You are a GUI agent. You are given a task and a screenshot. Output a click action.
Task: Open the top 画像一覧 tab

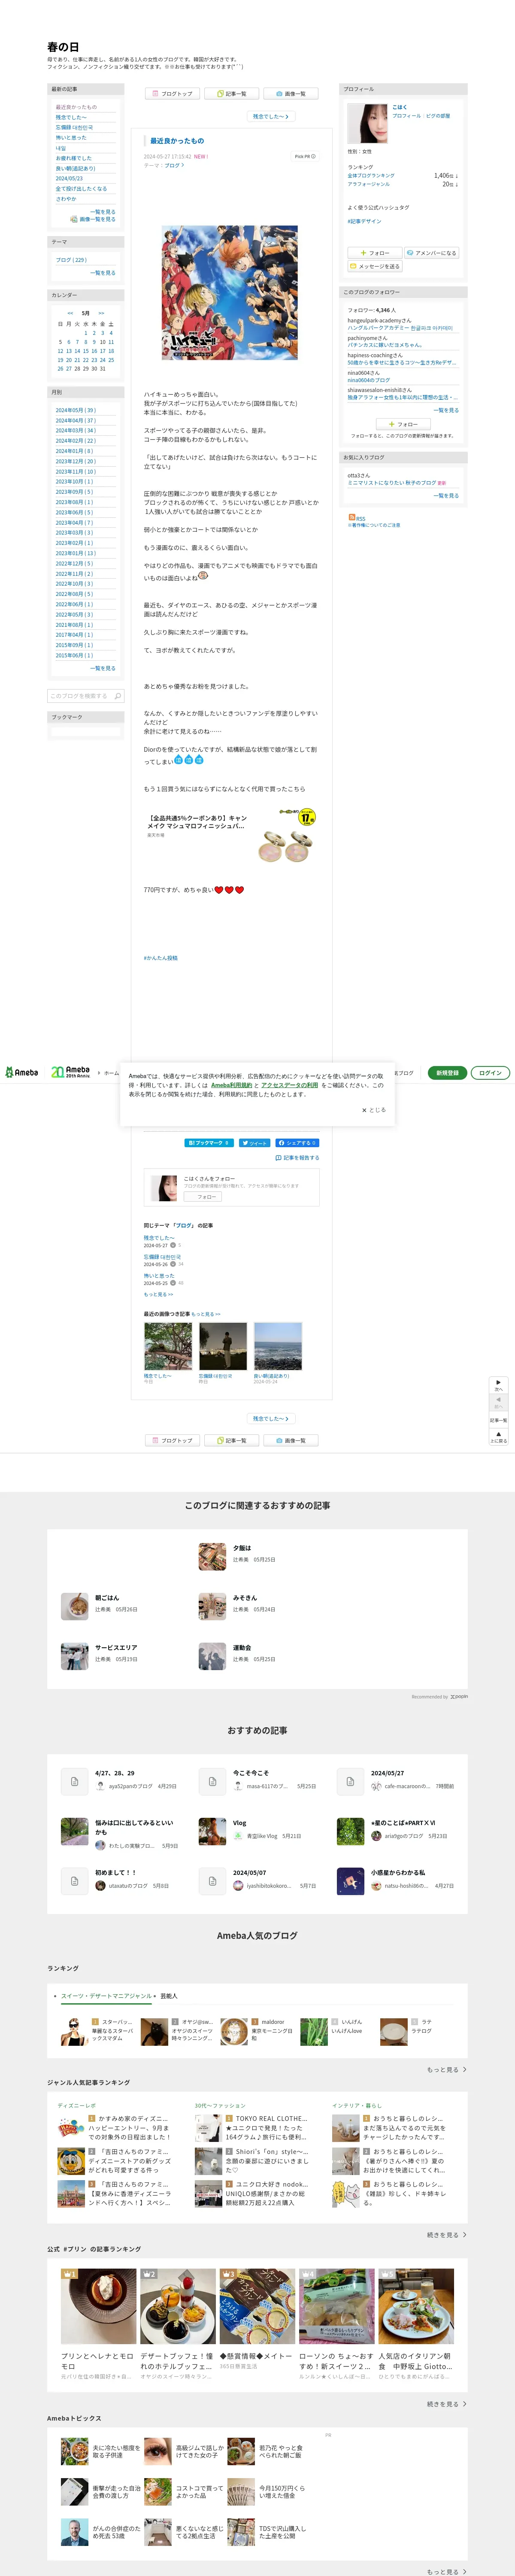coord(291,93)
